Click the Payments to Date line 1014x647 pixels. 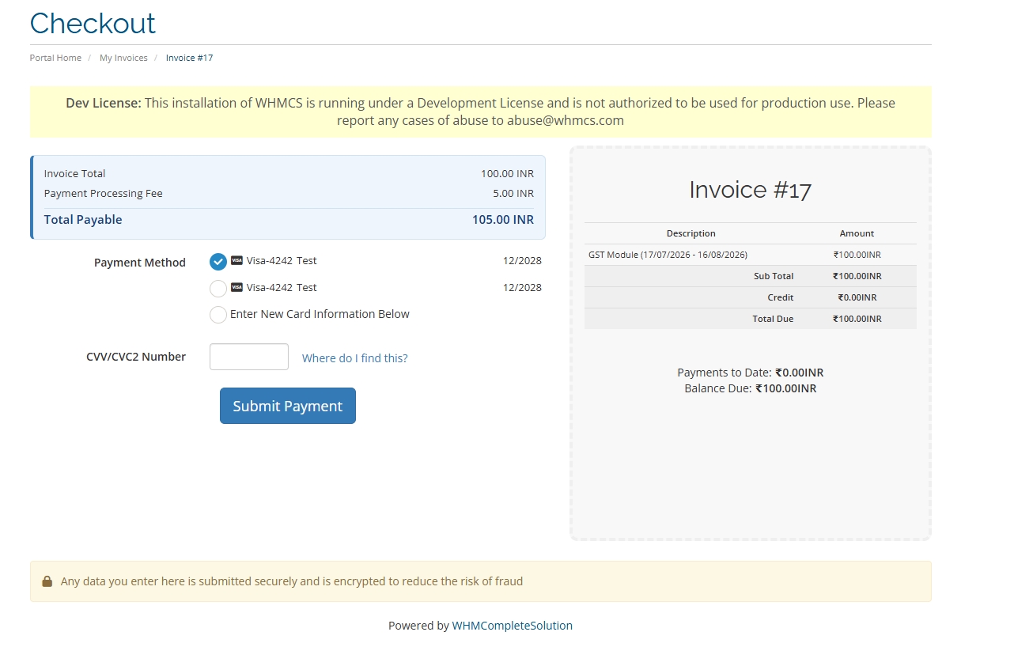click(750, 373)
